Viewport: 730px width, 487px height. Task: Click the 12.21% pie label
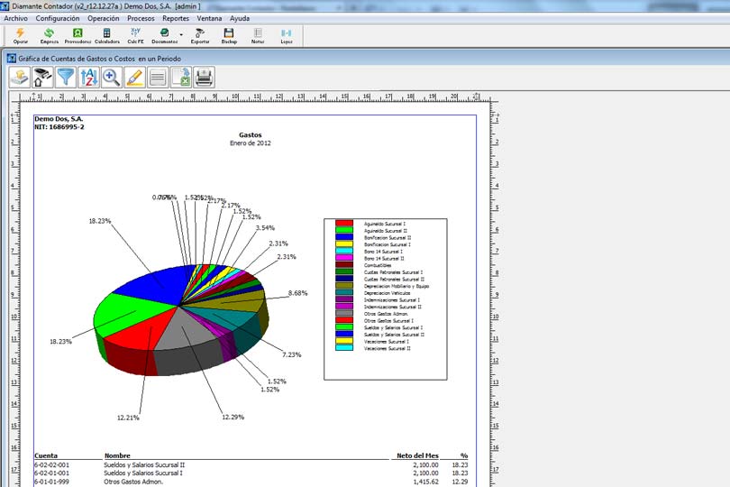tap(128, 418)
